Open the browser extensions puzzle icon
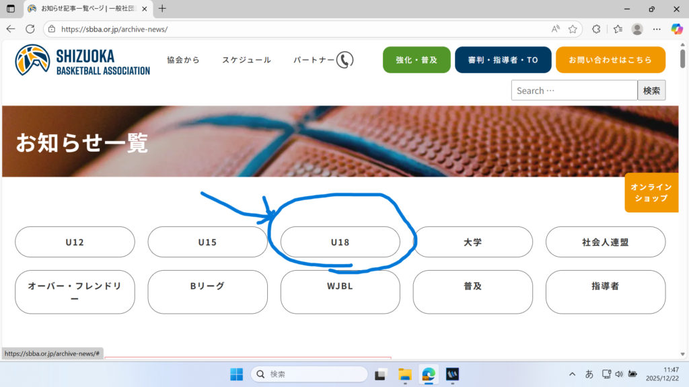Screen dimensions: 689x387 point(595,29)
